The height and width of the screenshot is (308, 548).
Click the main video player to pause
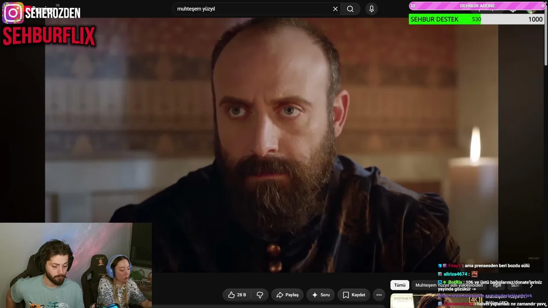pyautogui.click(x=271, y=145)
